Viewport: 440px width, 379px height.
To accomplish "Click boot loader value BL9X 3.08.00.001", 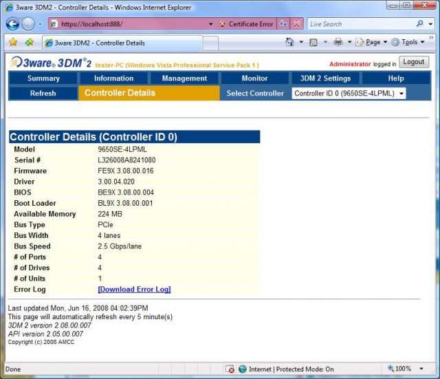I will 125,203.
